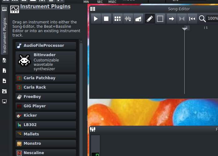Open the My Home sidebar tab
Image resolution: width=218 pixels, height=156 pixels.
[x=4, y=91]
